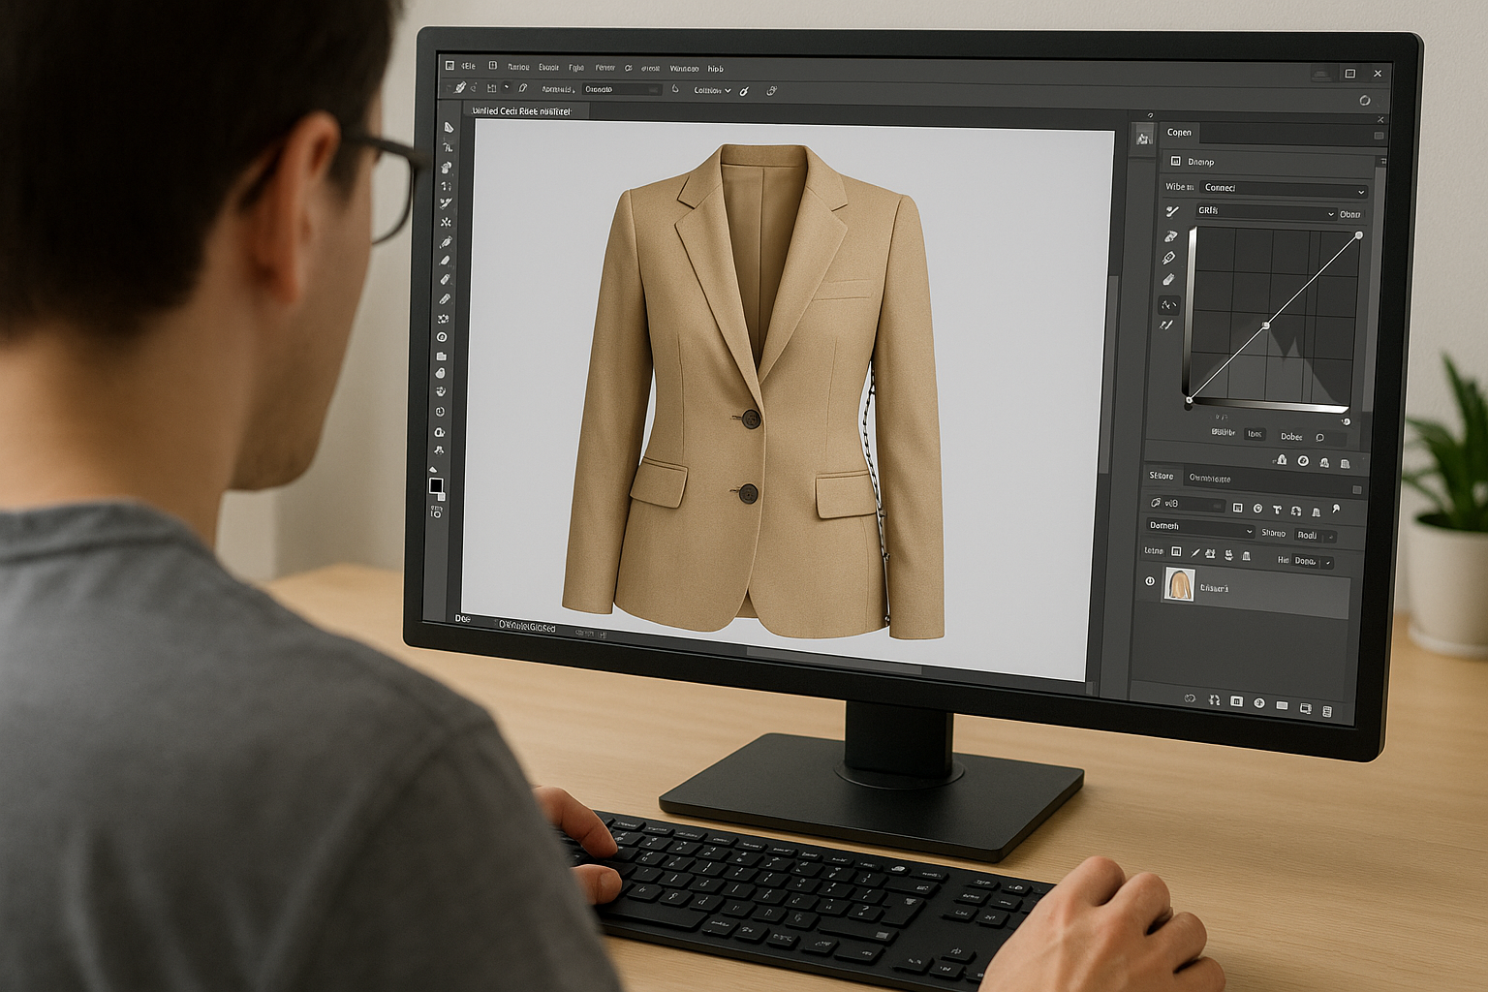
Task: Click the white point slider below the curve
Action: pyautogui.click(x=1346, y=421)
